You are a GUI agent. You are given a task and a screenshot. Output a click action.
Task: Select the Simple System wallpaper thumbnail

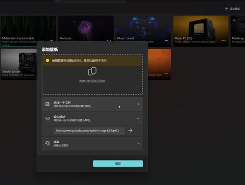click(19, 64)
